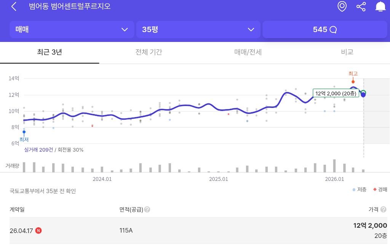390x246 pixels.
Task: Open the notification bell icon
Action: tap(380, 6)
